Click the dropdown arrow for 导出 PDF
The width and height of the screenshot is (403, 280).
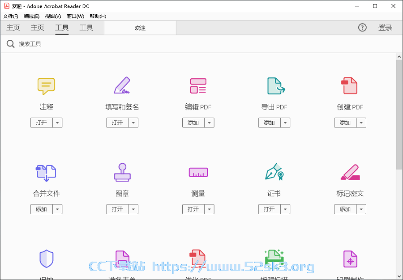(x=285, y=123)
